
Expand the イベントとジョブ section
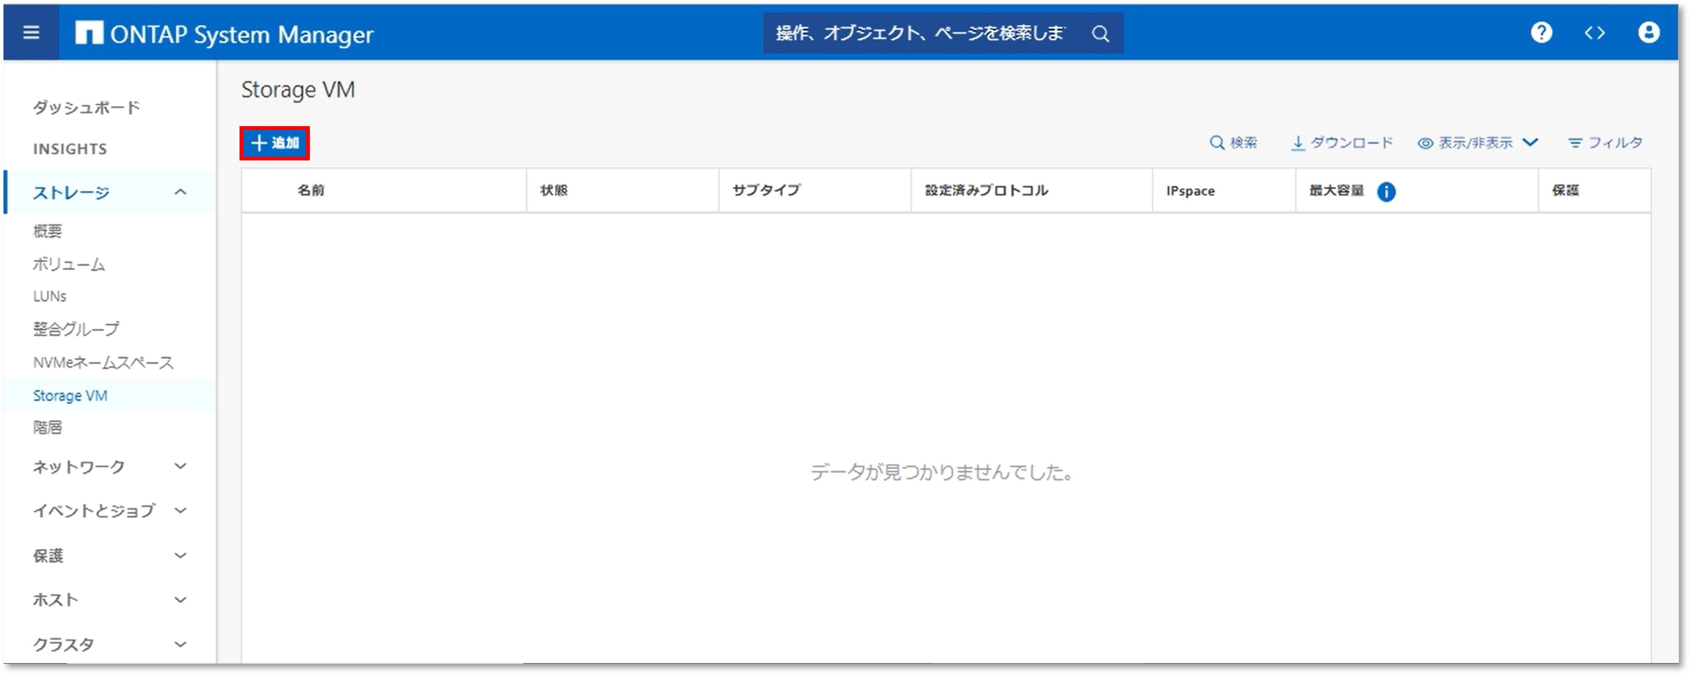point(110,511)
